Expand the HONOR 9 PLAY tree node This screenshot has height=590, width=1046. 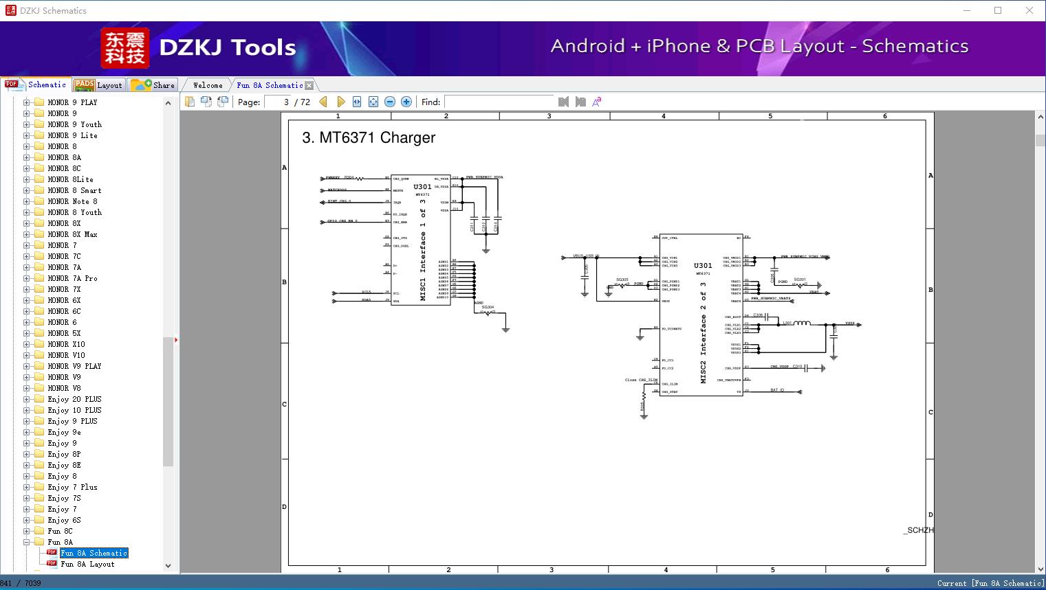click(x=27, y=102)
